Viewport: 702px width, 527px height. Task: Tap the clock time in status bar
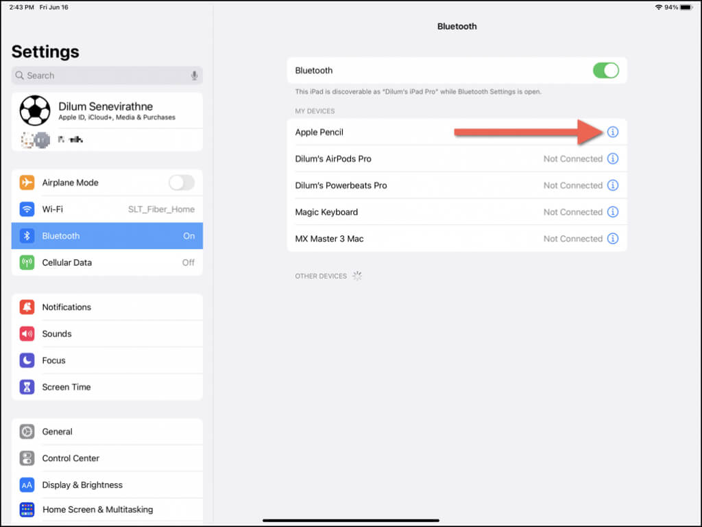click(x=21, y=7)
